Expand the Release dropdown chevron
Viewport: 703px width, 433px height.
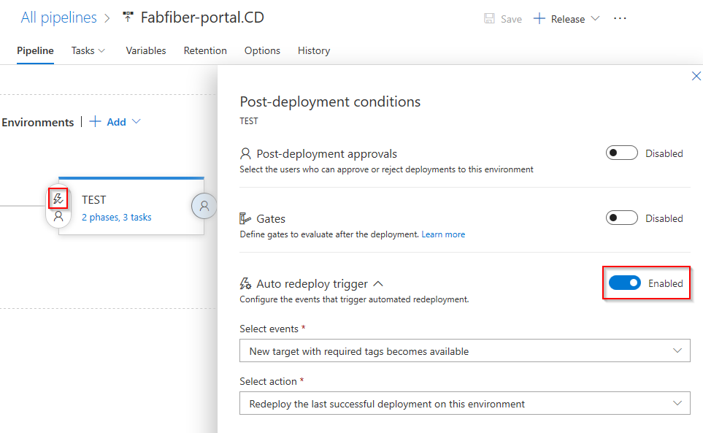point(595,18)
